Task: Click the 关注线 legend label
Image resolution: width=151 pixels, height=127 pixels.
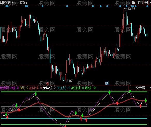Action: pyautogui.click(x=61, y=88)
